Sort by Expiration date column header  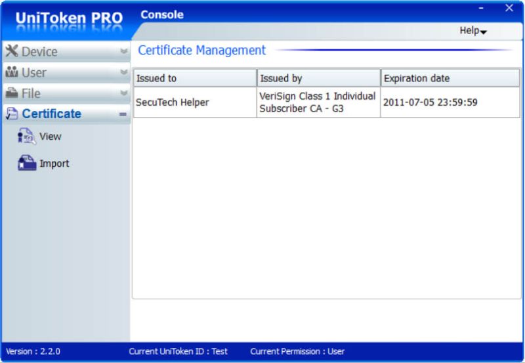click(x=450, y=78)
